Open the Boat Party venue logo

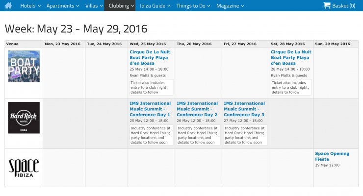tap(24, 66)
